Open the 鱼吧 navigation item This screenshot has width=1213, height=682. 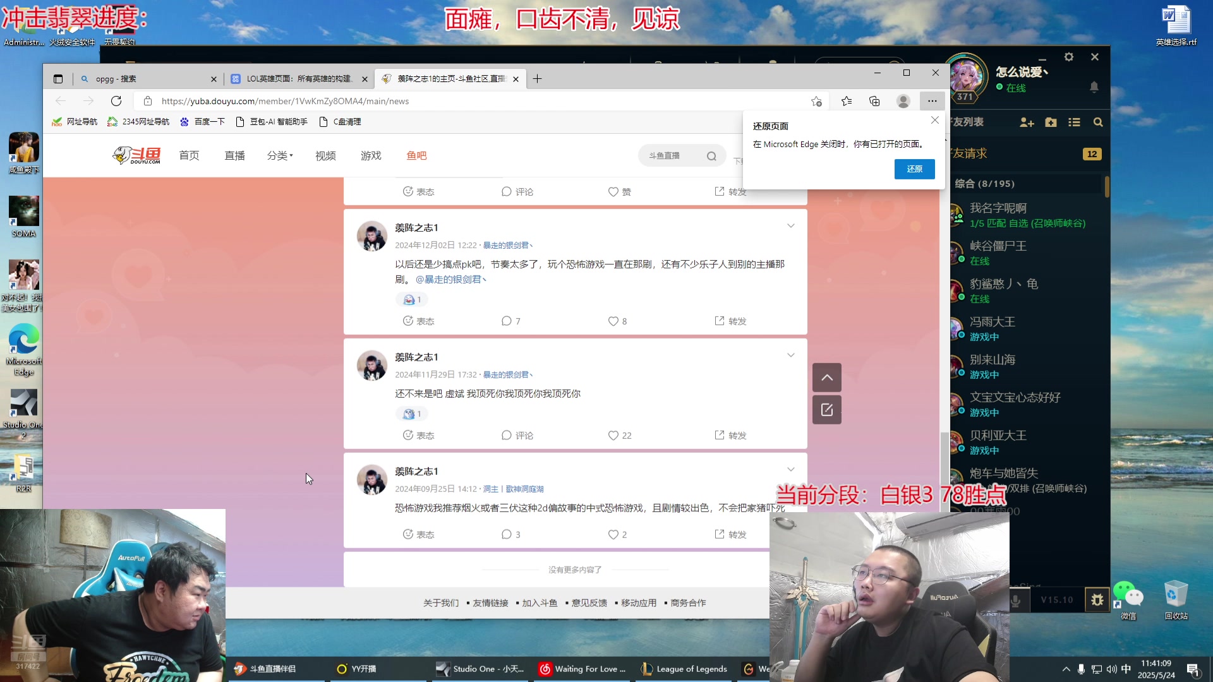click(x=416, y=155)
